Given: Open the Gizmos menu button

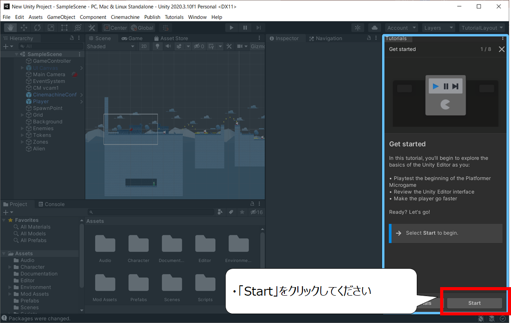Looking at the screenshot, I should (258, 46).
